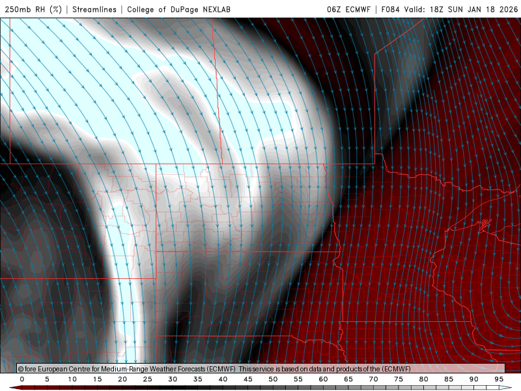Click the "0" label on the color scale
Image resolution: width=521 pixels, height=391 pixels.
[x=22, y=379]
